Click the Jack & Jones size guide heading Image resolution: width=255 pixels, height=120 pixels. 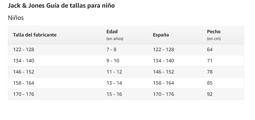61,6
